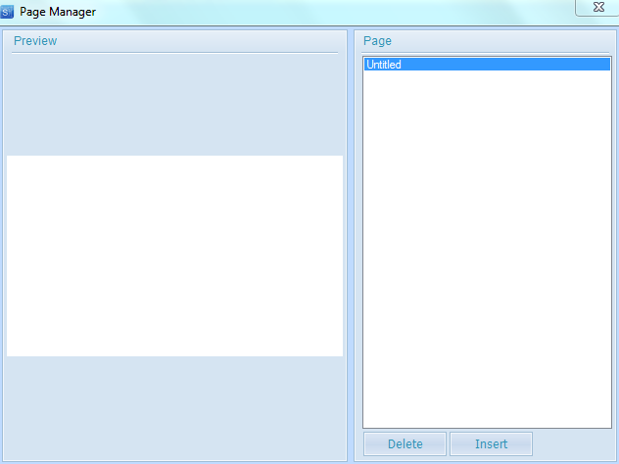Click the white page preview thumbnail
Image resolution: width=619 pixels, height=464 pixels.
pyautogui.click(x=175, y=255)
